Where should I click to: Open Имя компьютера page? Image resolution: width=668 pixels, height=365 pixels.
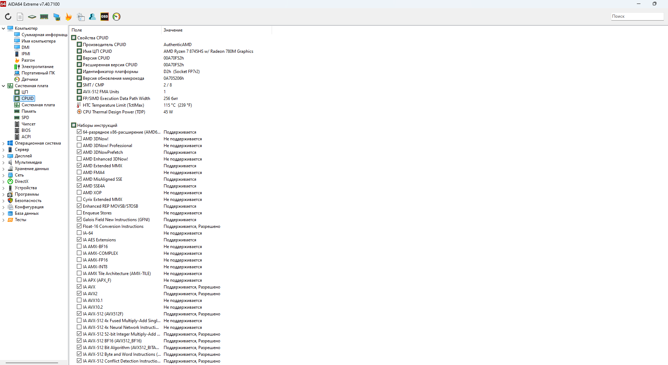(39, 41)
